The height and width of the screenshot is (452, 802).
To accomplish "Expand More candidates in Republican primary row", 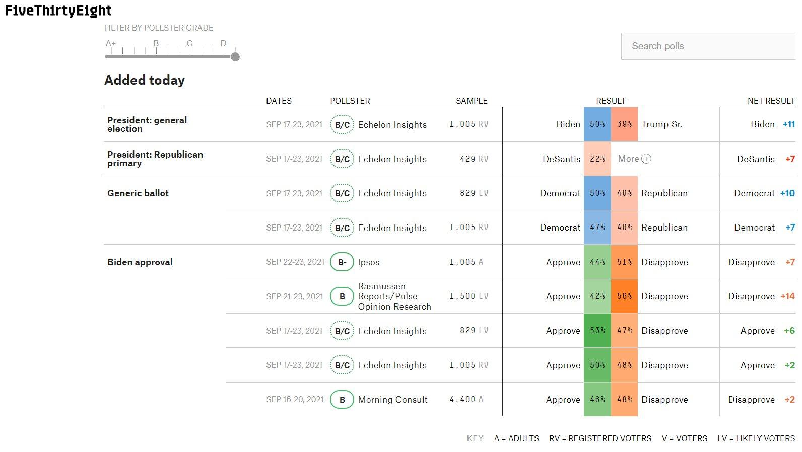I will [x=634, y=159].
